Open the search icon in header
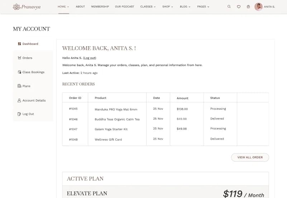 click(x=229, y=6)
